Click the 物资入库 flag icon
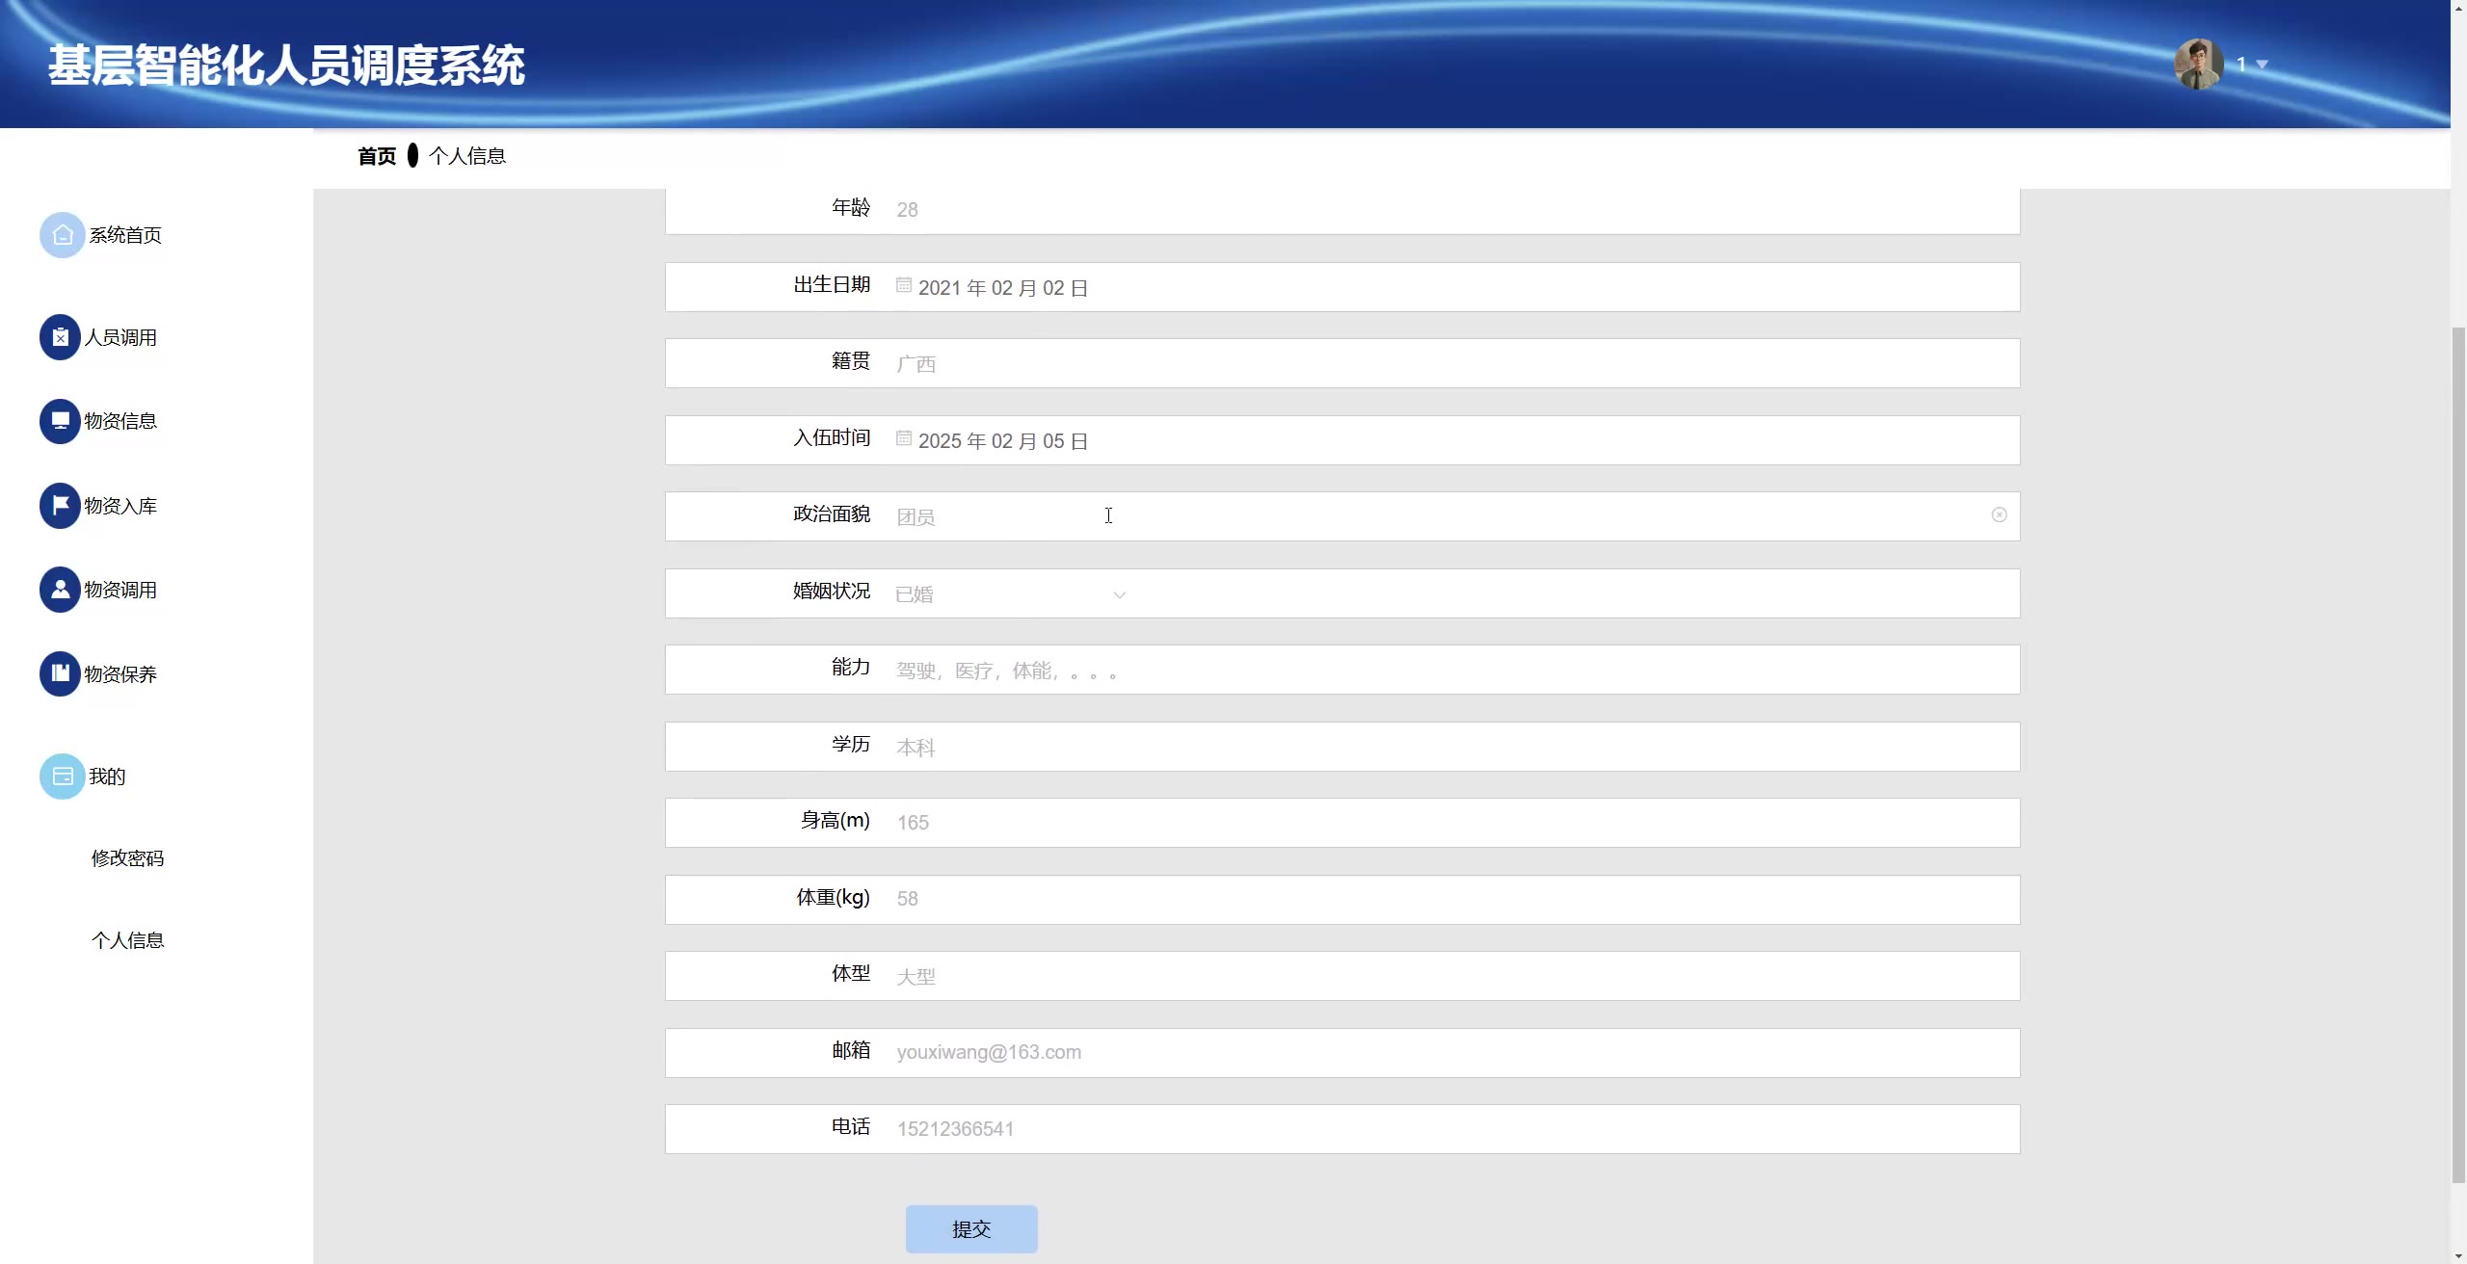The height and width of the screenshot is (1264, 2467). (x=60, y=506)
